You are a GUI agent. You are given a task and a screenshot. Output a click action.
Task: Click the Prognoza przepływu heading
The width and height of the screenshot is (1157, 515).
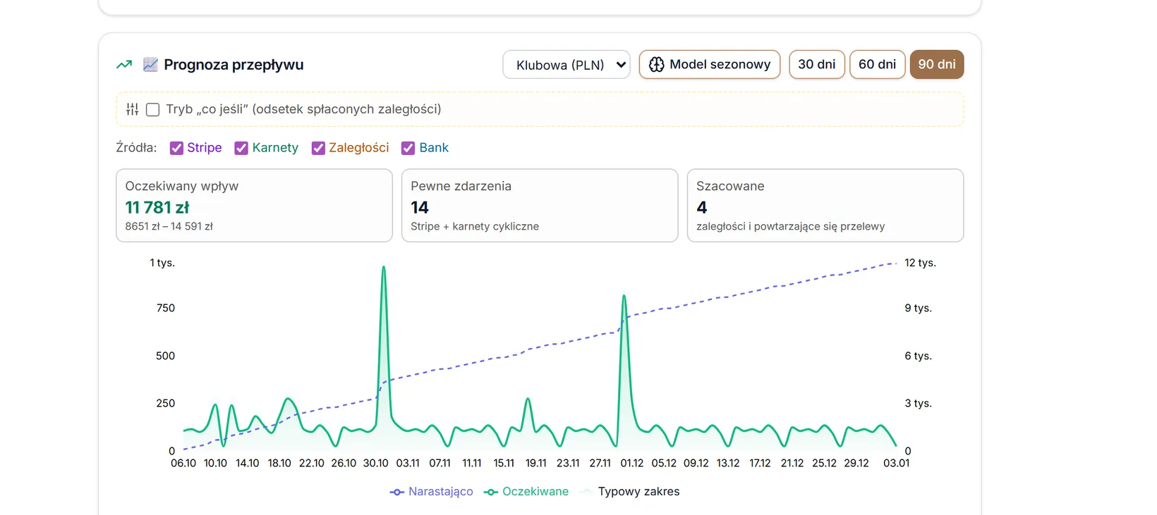pos(234,65)
